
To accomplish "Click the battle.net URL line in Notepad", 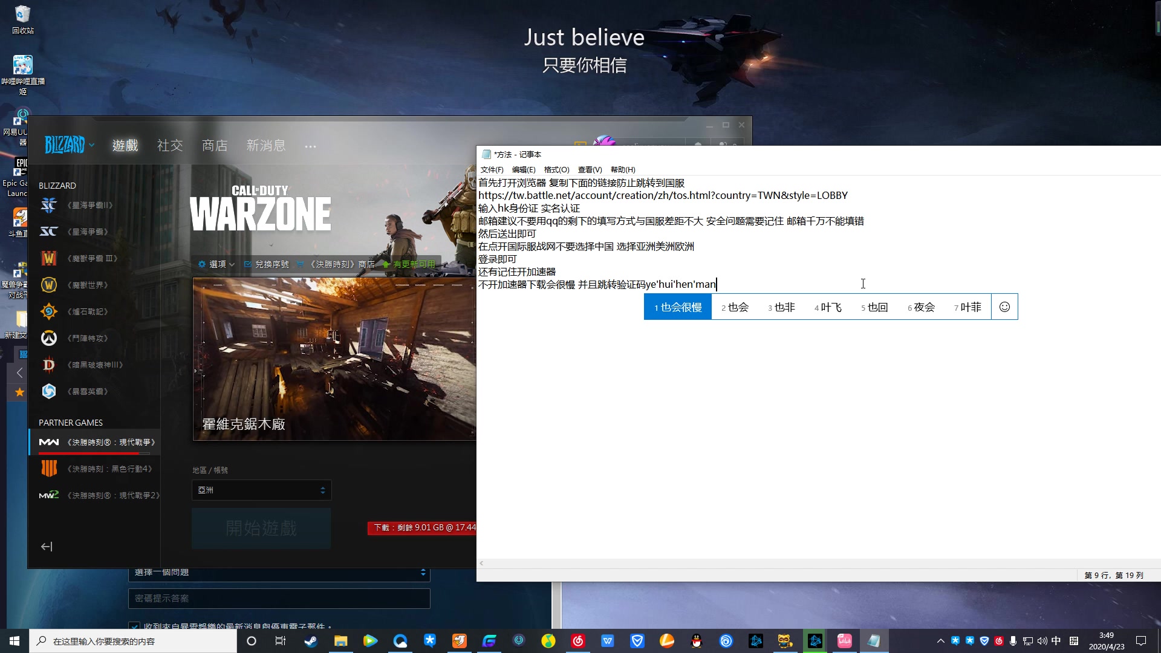I will [x=663, y=195].
